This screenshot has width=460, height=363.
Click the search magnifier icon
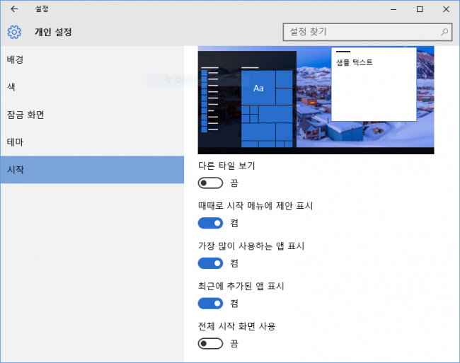click(x=444, y=32)
